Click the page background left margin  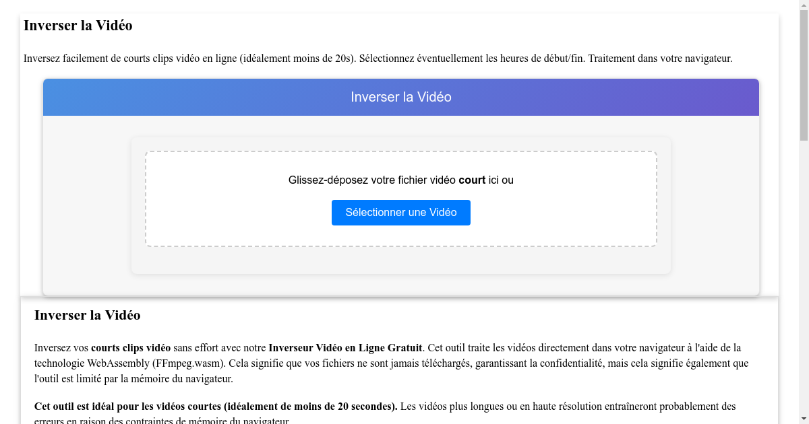(9, 202)
